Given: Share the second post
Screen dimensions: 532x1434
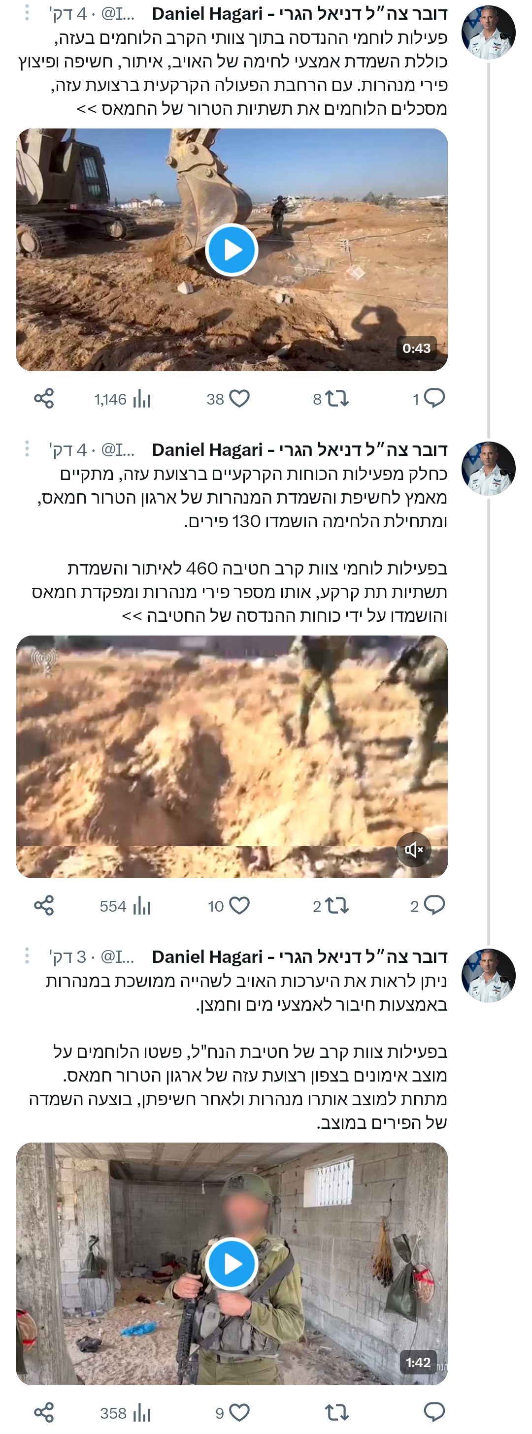Looking at the screenshot, I should (x=44, y=906).
